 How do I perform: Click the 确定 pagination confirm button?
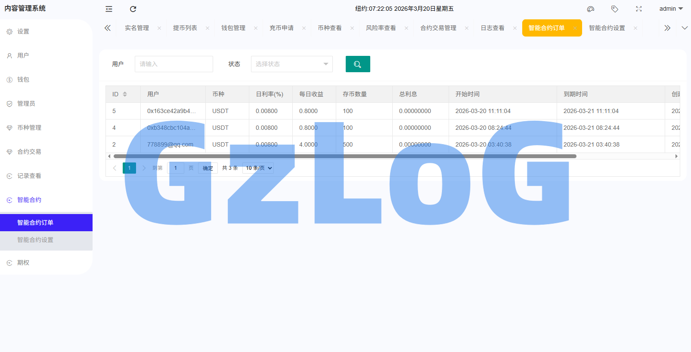pyautogui.click(x=208, y=168)
